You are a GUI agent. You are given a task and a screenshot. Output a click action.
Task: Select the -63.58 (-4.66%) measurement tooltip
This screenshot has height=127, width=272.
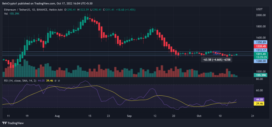click(217, 60)
